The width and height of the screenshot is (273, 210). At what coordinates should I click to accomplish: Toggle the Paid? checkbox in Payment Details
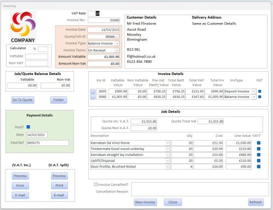29,127
